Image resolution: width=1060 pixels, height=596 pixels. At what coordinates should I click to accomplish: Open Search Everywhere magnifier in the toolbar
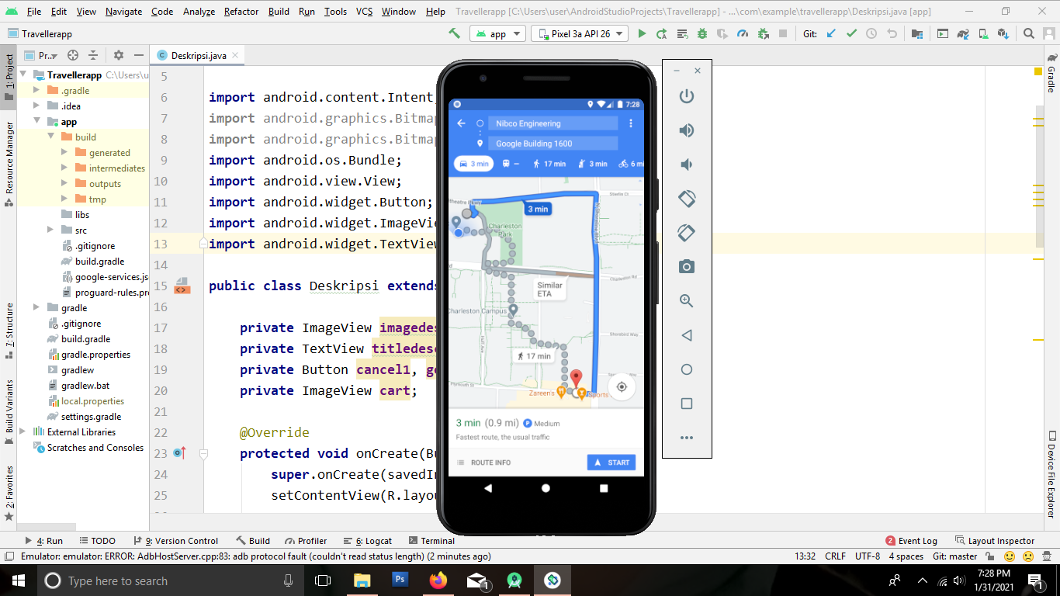pyautogui.click(x=1029, y=33)
